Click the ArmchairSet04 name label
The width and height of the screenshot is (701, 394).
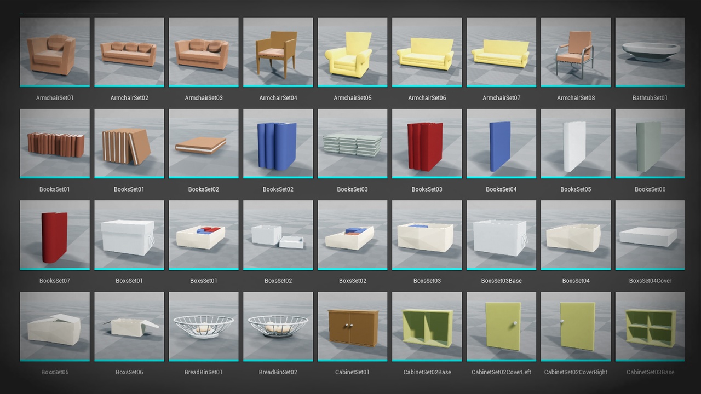coord(278,98)
